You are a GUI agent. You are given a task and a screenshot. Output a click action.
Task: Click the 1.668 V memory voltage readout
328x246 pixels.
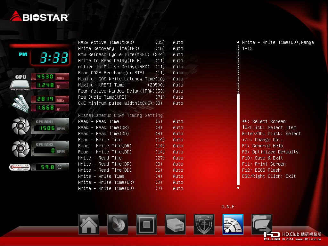click(50, 108)
